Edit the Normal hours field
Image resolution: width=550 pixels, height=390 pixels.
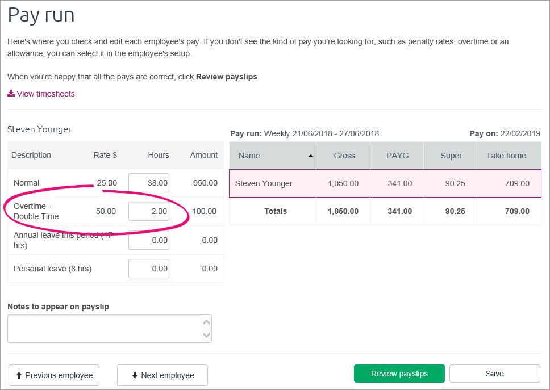(149, 183)
